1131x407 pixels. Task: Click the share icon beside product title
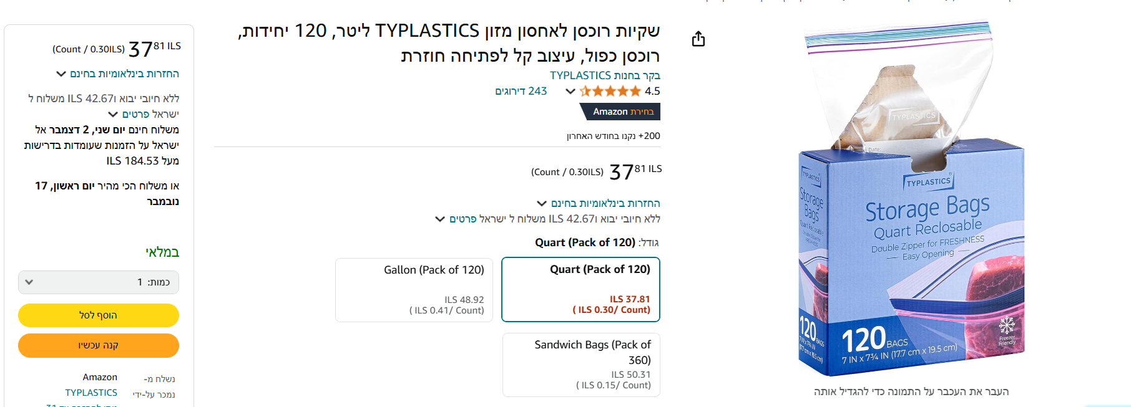click(x=698, y=39)
